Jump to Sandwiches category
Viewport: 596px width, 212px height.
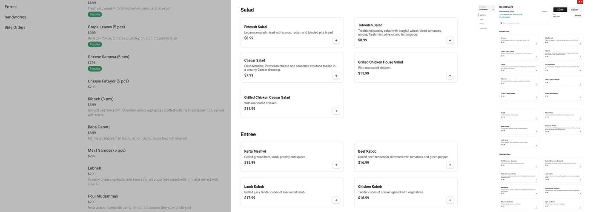pos(15,17)
